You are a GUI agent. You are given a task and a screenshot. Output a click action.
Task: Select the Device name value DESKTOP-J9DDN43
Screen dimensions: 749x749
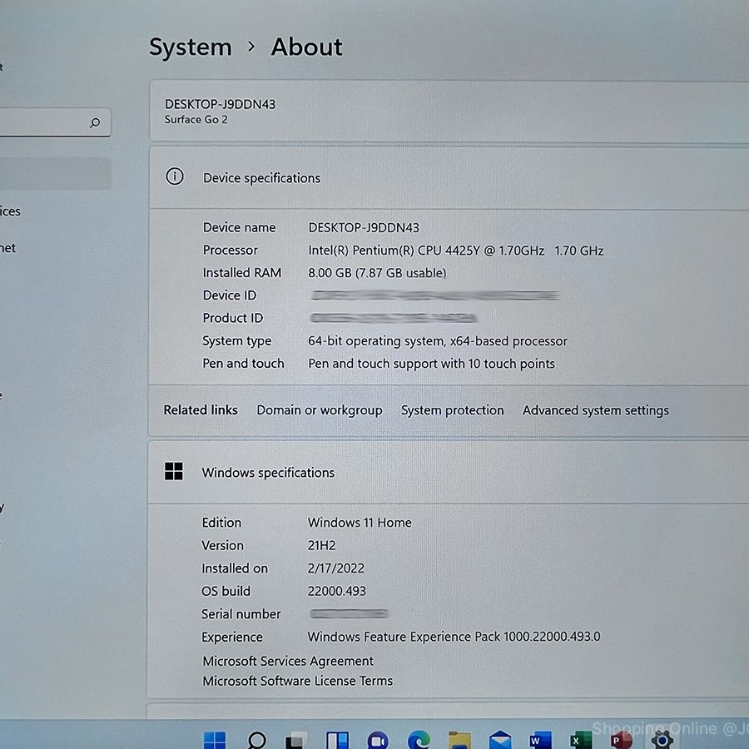pos(364,227)
